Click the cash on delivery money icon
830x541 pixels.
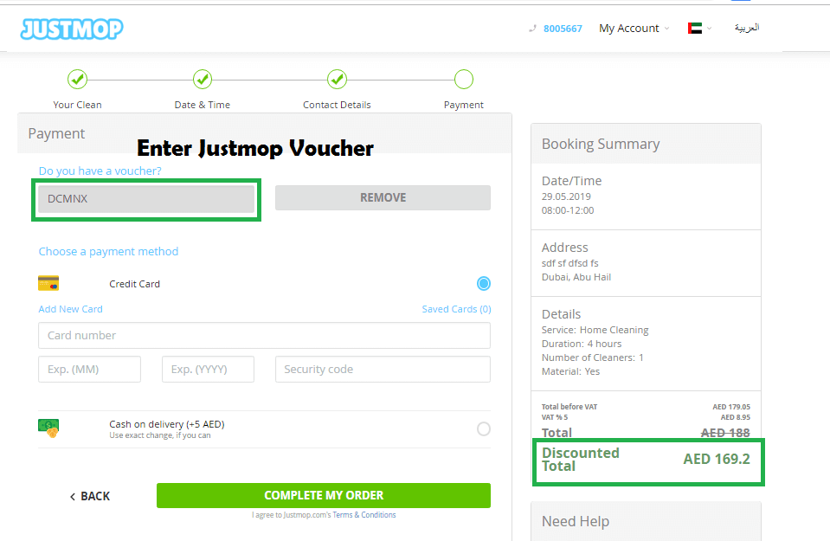[48, 427]
